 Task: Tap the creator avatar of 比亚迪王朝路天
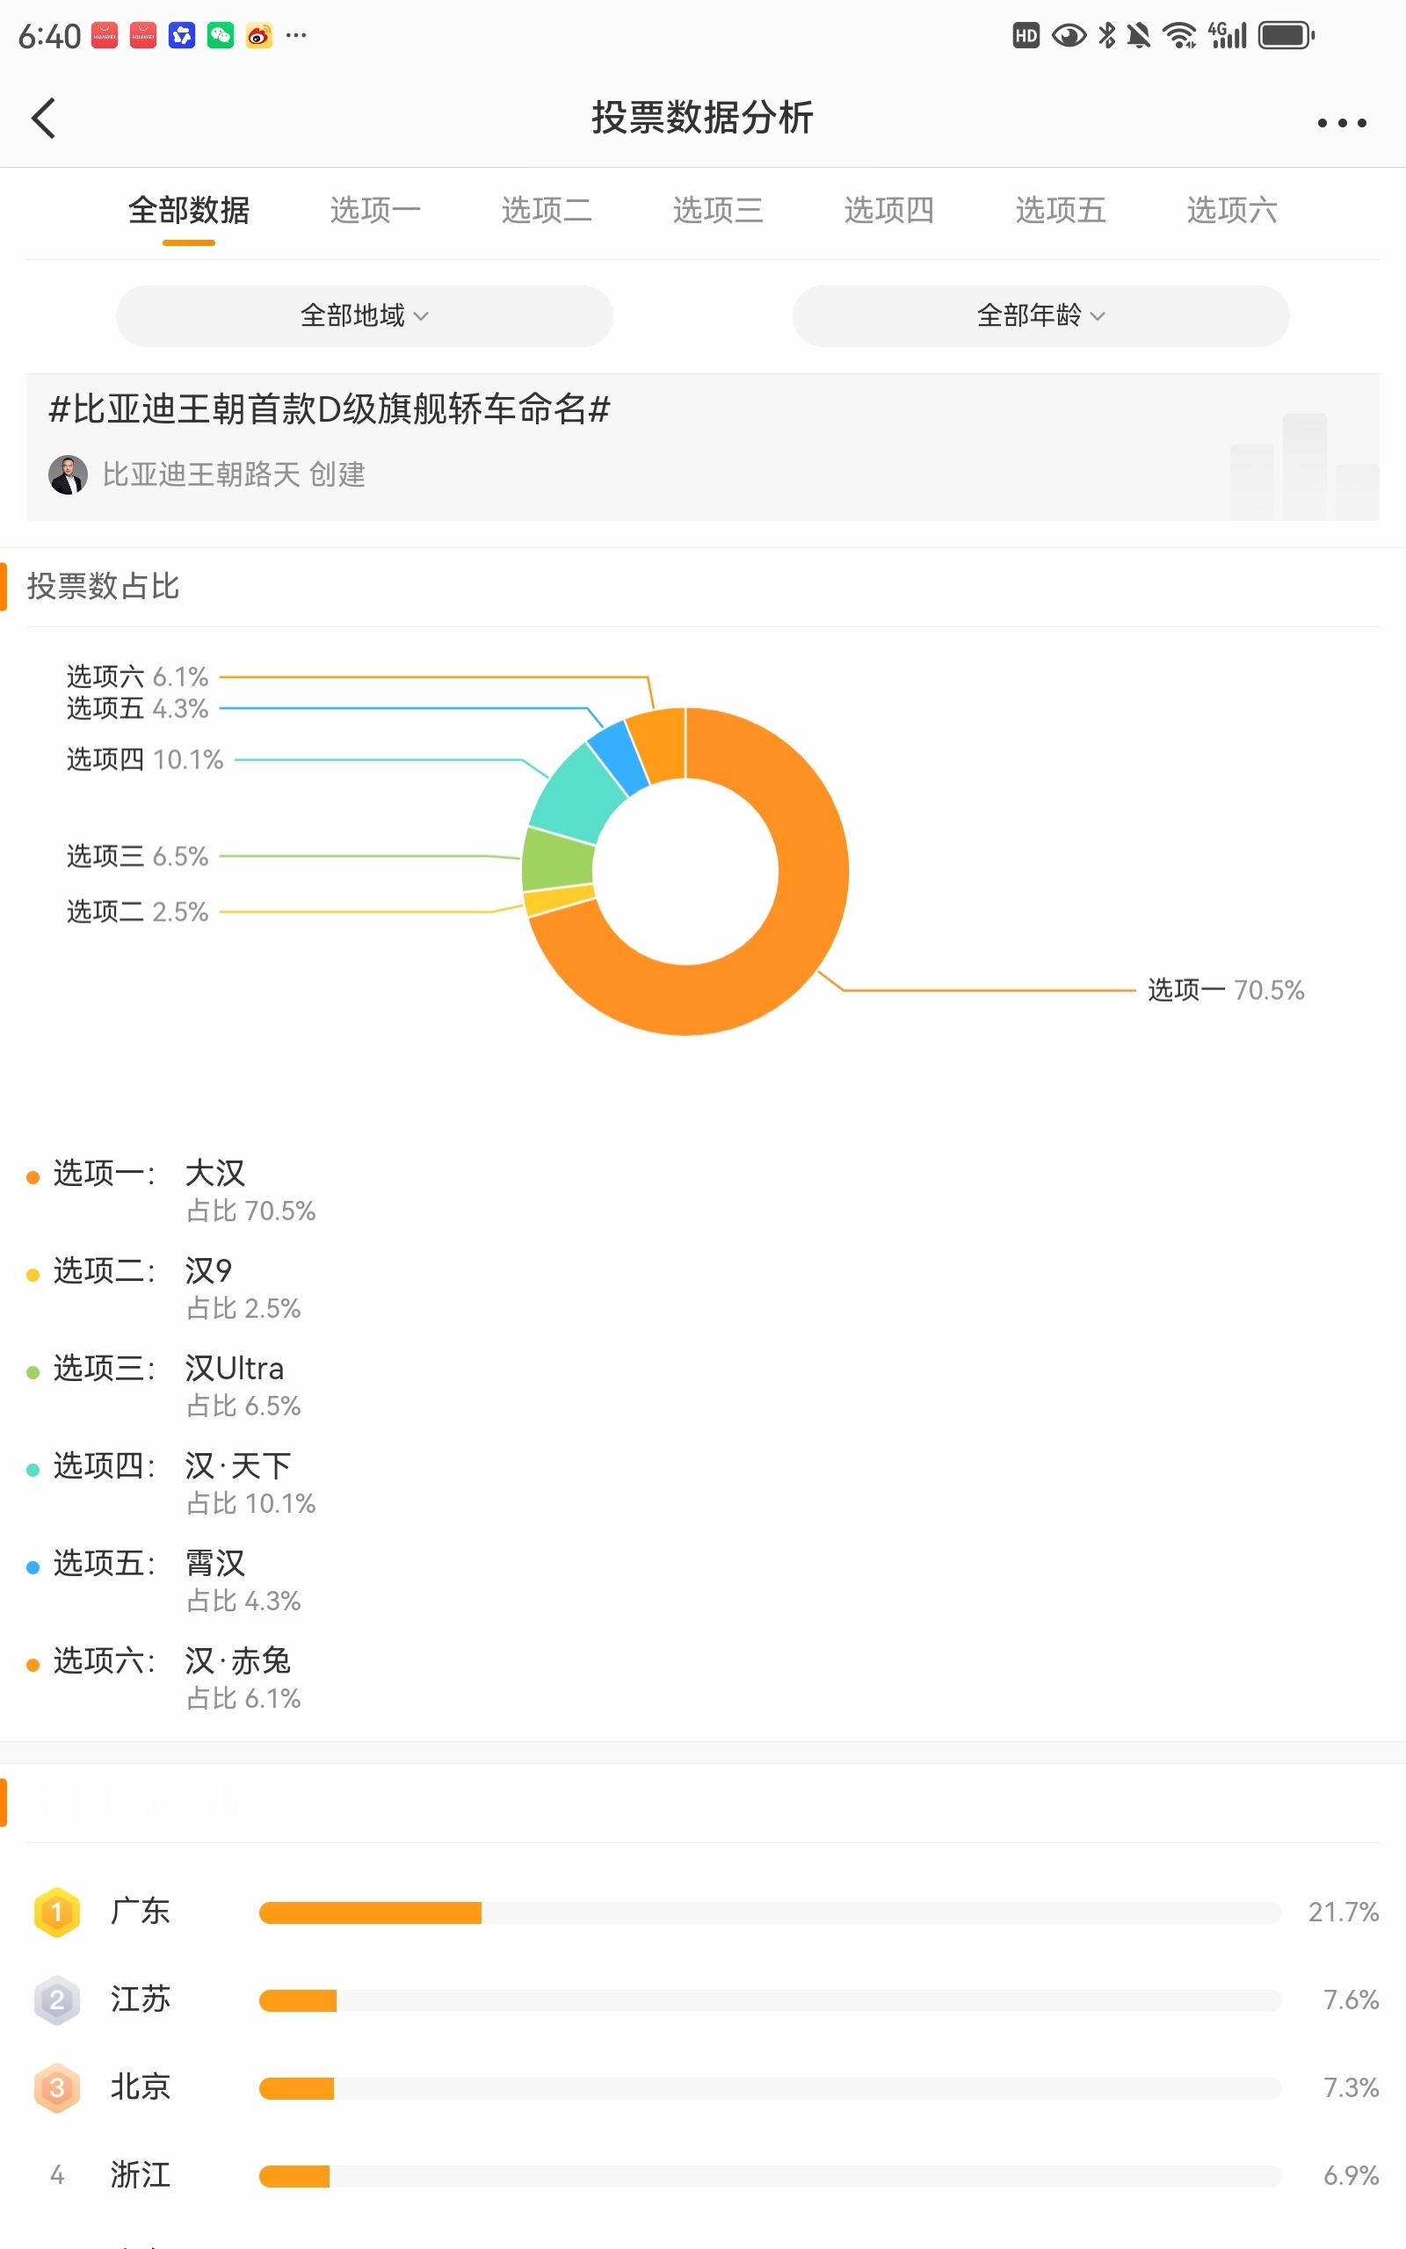pyautogui.click(x=68, y=475)
